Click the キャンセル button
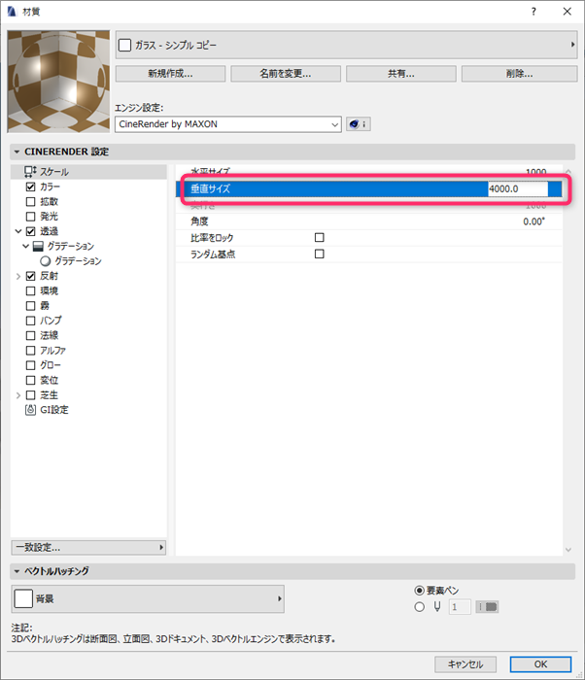585x680 pixels. [465, 664]
